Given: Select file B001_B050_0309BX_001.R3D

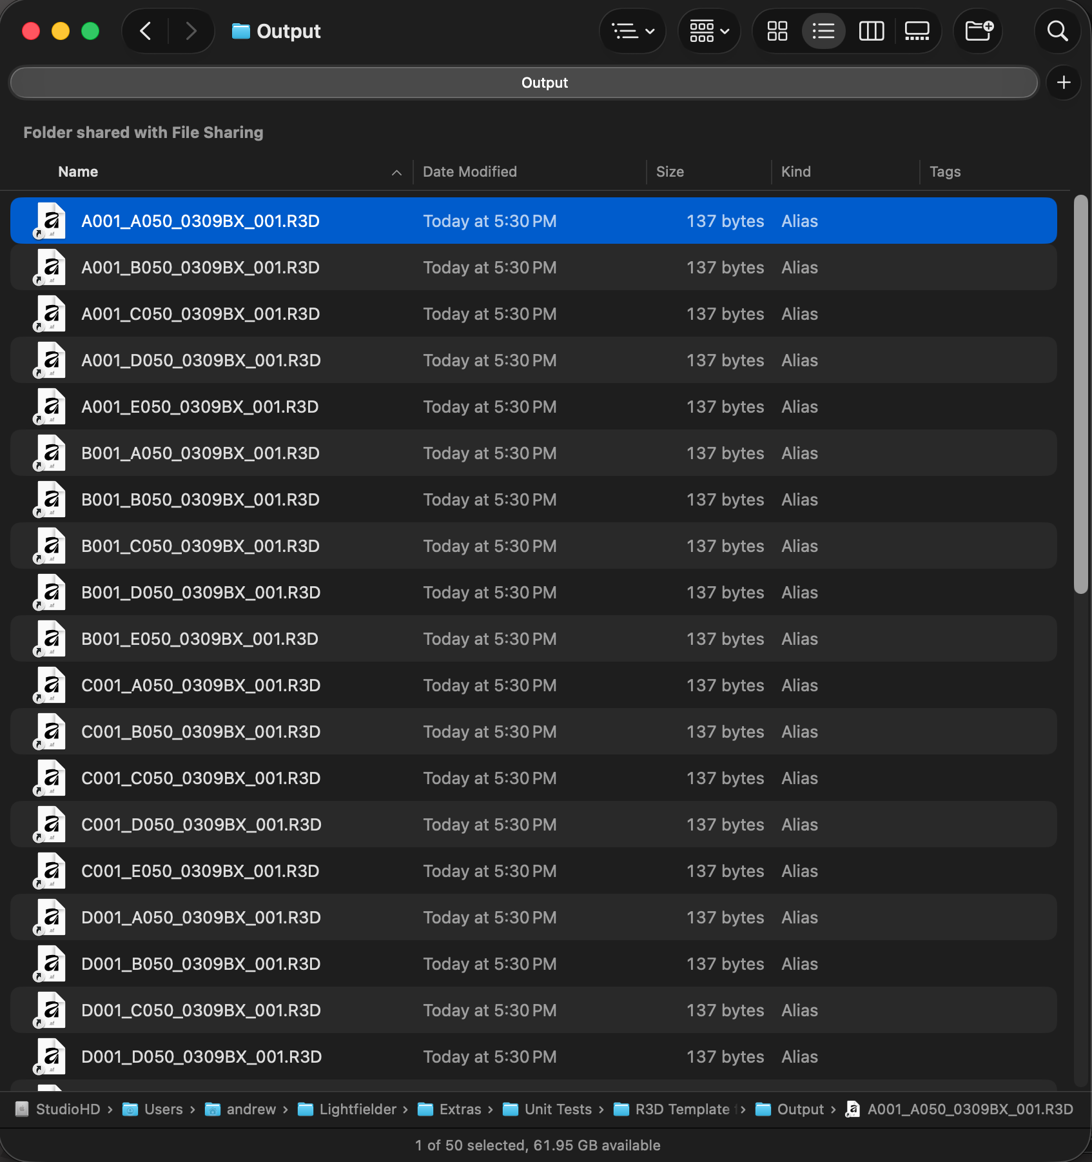Looking at the screenshot, I should [x=200, y=500].
